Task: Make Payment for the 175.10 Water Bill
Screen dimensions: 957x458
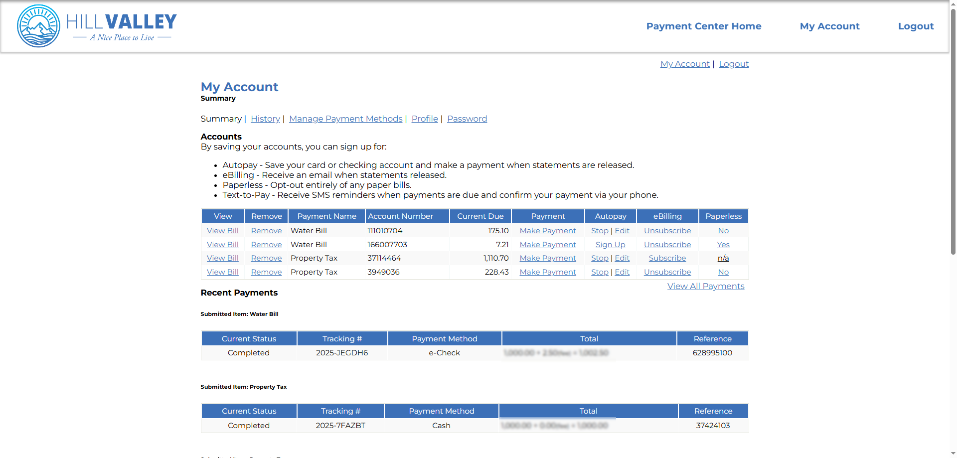Action: coord(548,231)
